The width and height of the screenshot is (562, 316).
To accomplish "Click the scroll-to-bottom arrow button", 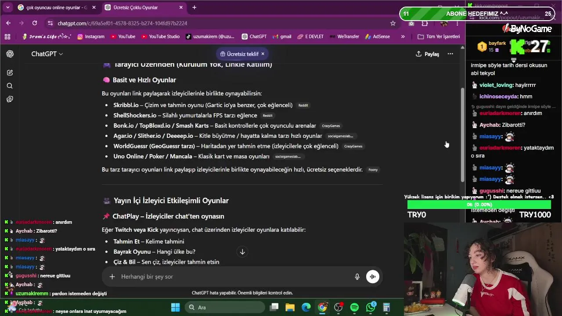I will (x=242, y=251).
